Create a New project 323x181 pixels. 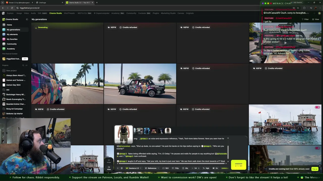pyautogui.click(x=11, y=71)
